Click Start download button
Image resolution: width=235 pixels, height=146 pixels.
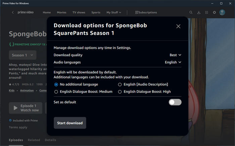[x=70, y=123]
